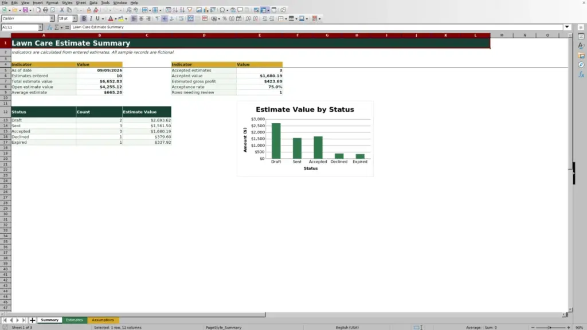Open the sidebar Properties panel icon

(581, 36)
